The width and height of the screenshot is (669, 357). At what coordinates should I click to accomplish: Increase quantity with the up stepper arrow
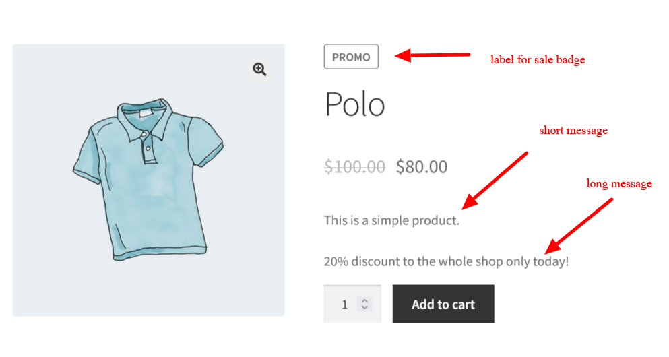(364, 300)
